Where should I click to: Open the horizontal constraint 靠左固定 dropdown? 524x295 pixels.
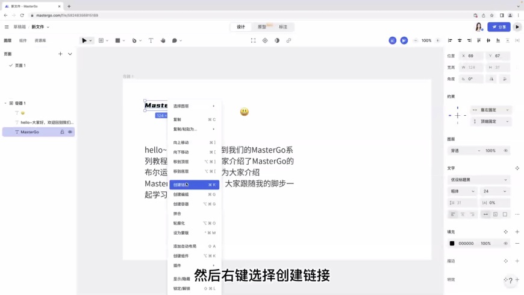pyautogui.click(x=491, y=110)
